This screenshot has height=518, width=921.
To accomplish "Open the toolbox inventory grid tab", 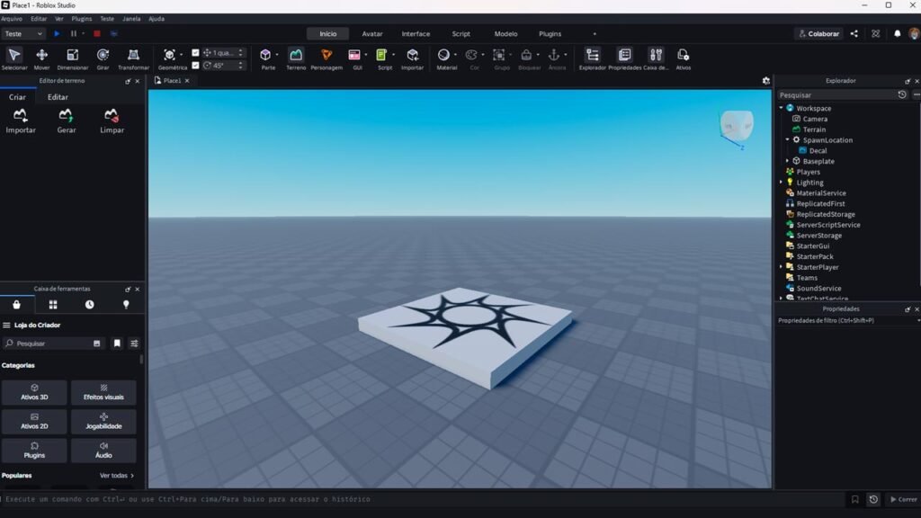I will point(53,304).
